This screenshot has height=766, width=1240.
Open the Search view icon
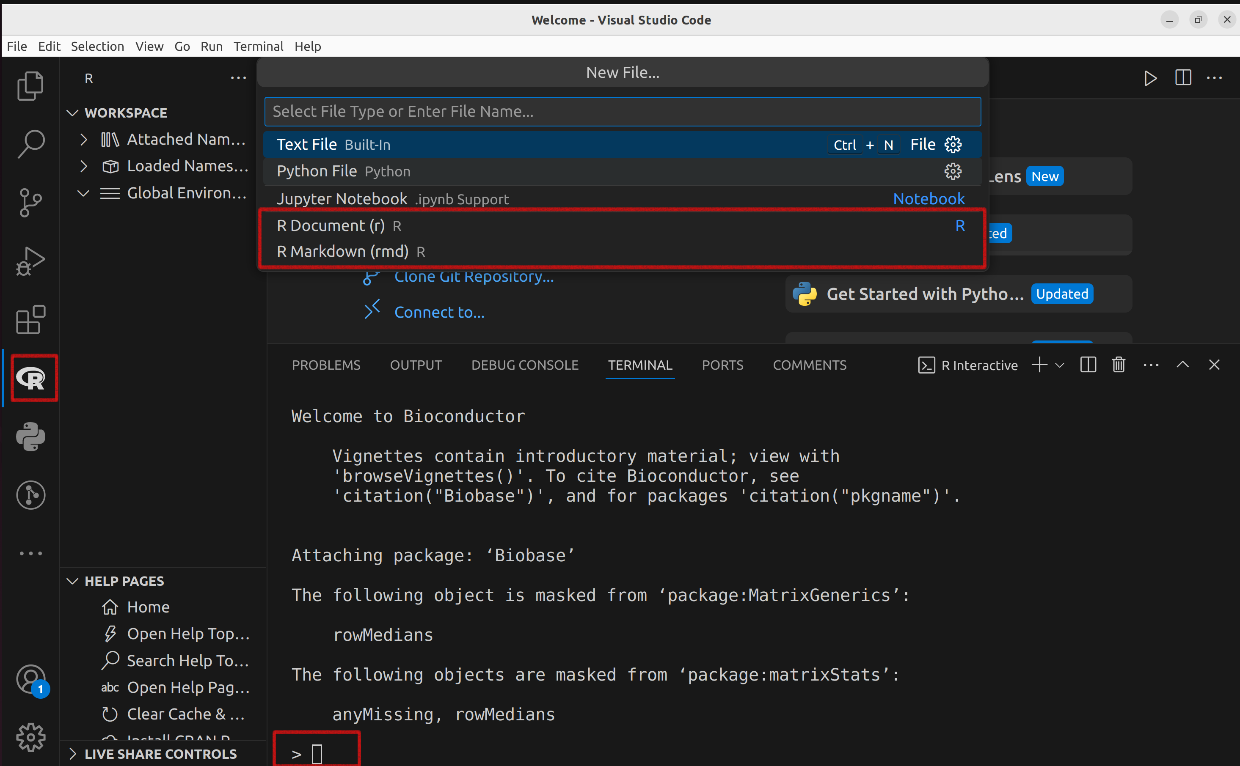[30, 144]
